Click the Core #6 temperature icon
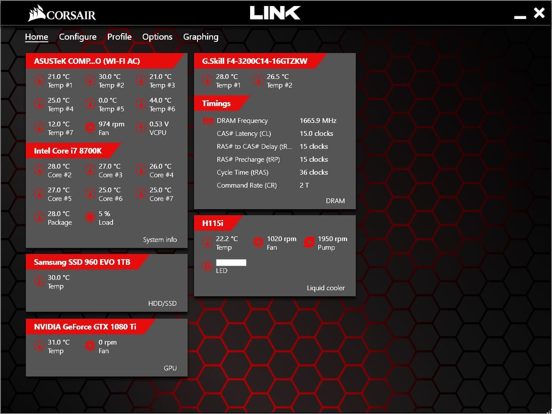The width and height of the screenshot is (552, 414). tap(90, 194)
